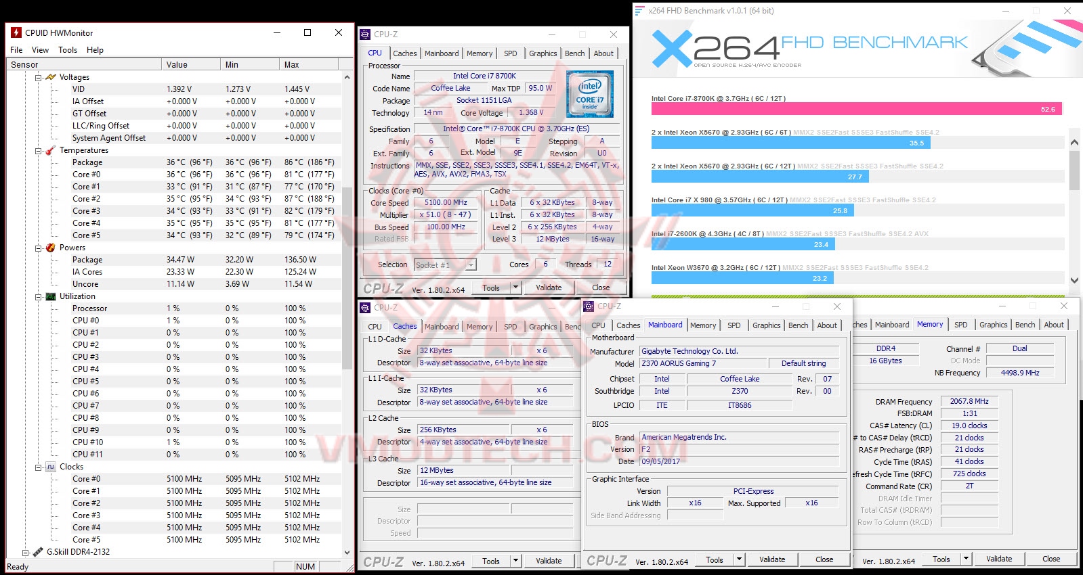Open the Tools dropdown arrow in the CPU-Z Memory window
1083x575 pixels.
point(966,559)
